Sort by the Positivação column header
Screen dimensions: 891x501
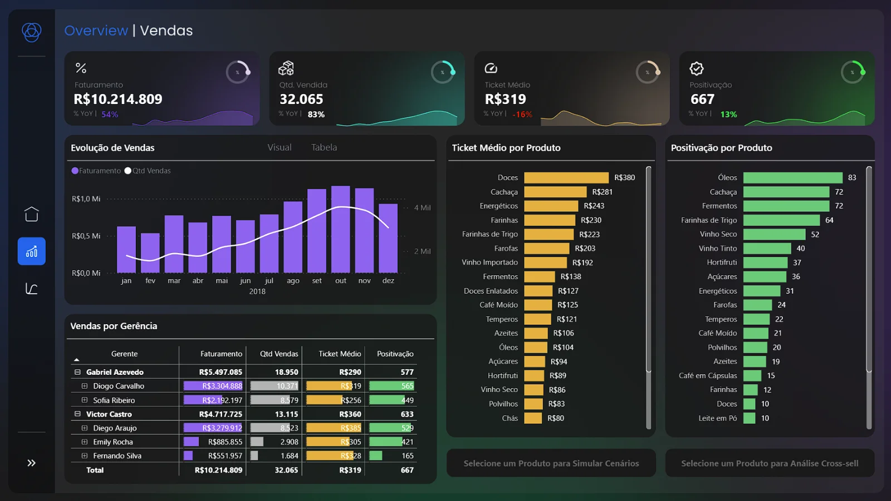pos(395,354)
